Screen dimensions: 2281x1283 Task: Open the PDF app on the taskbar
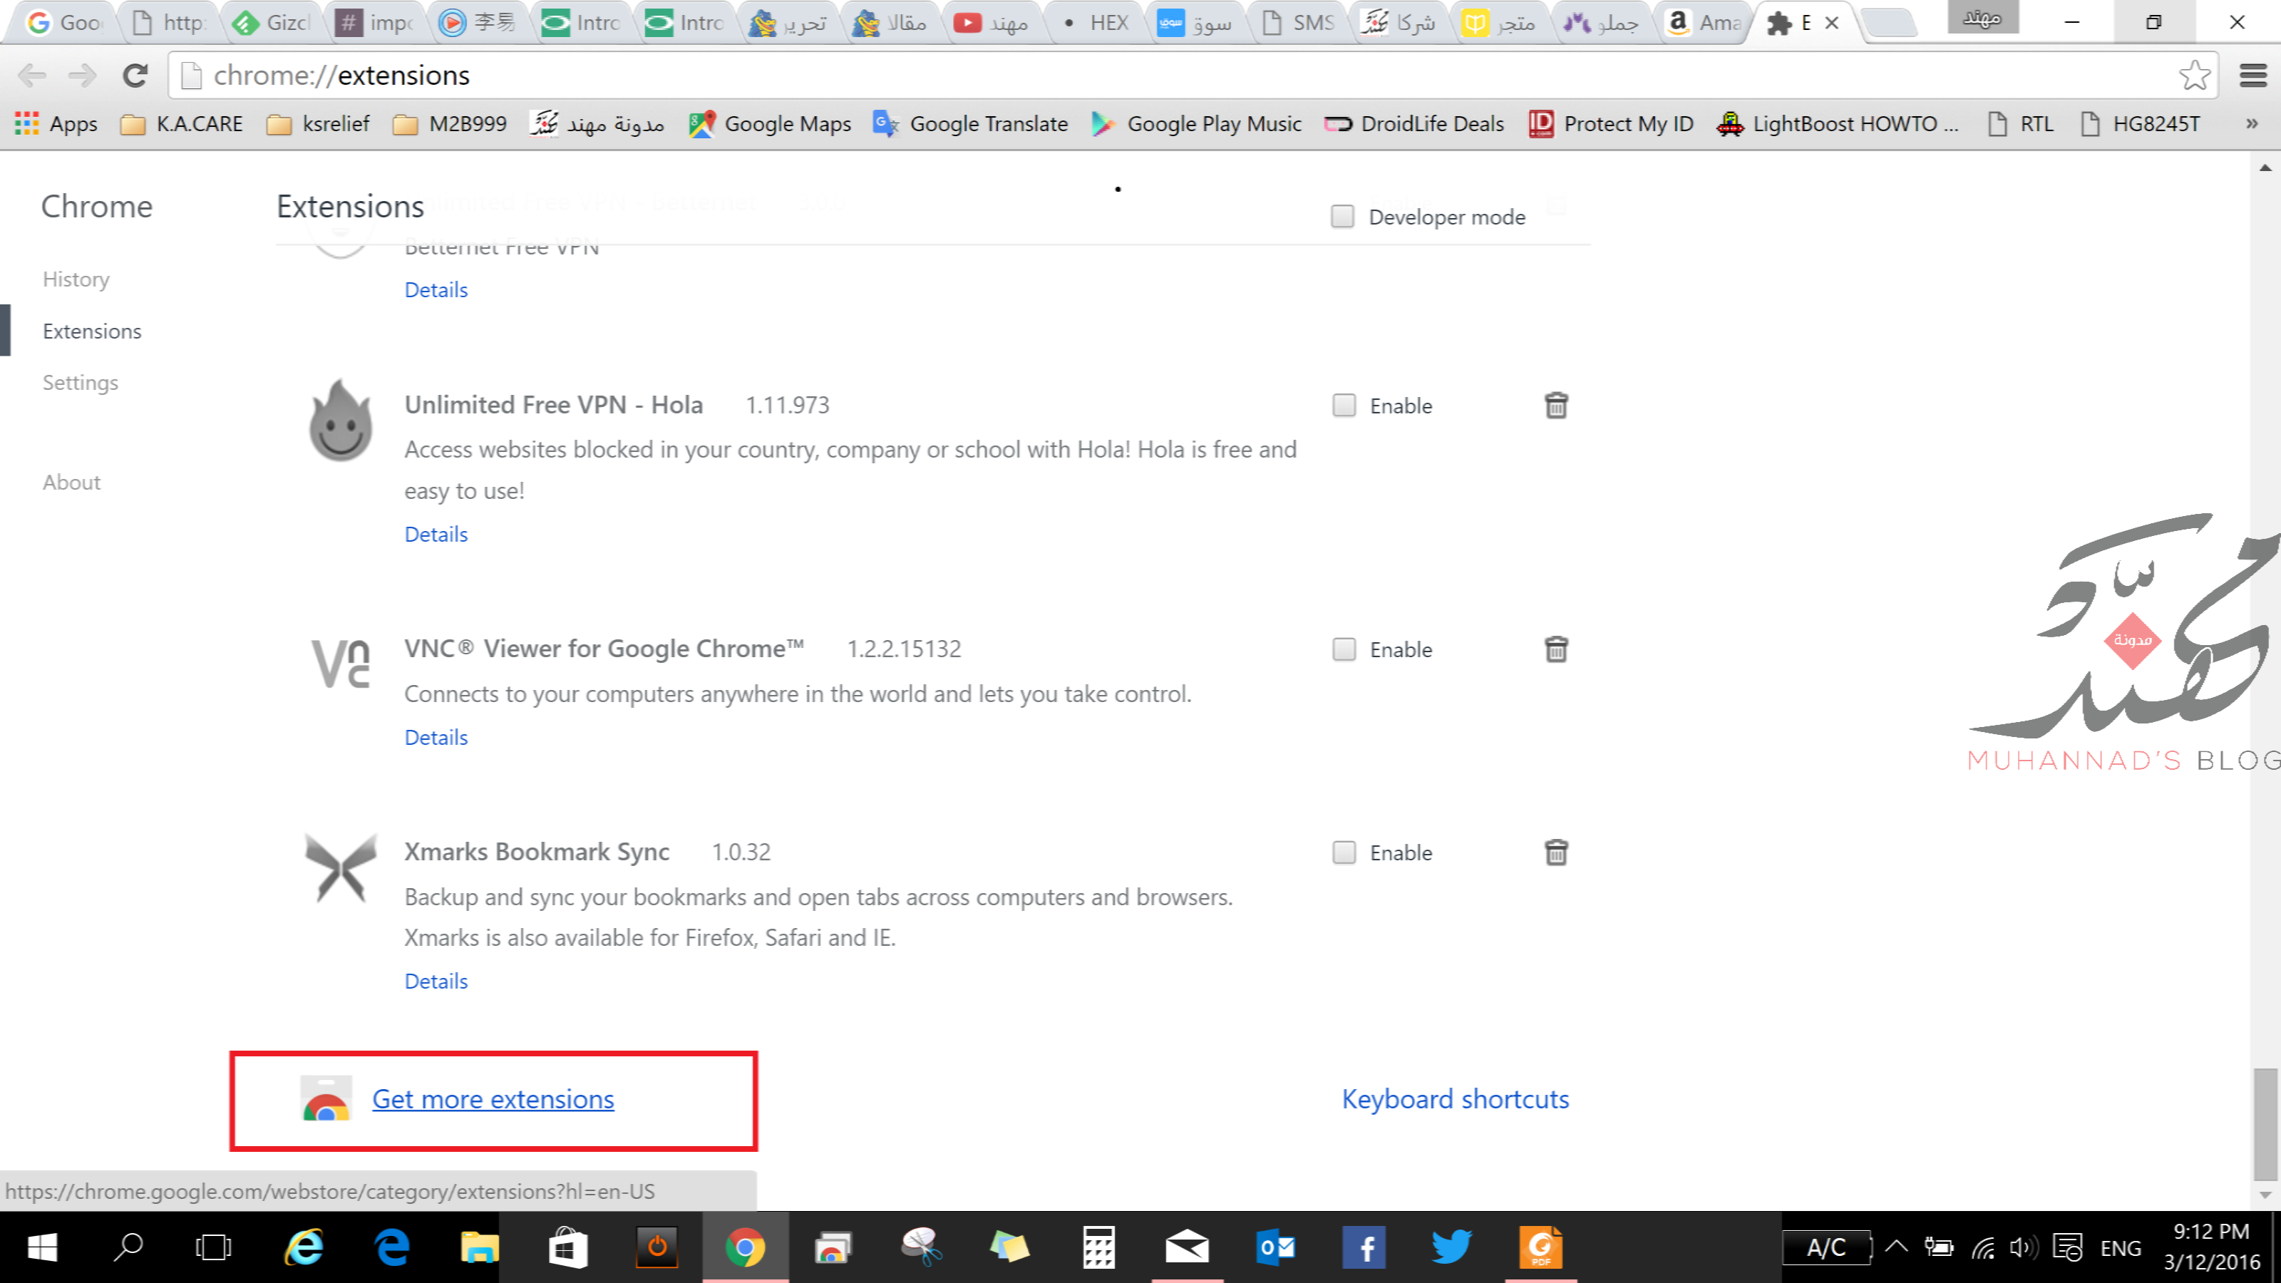click(1540, 1247)
